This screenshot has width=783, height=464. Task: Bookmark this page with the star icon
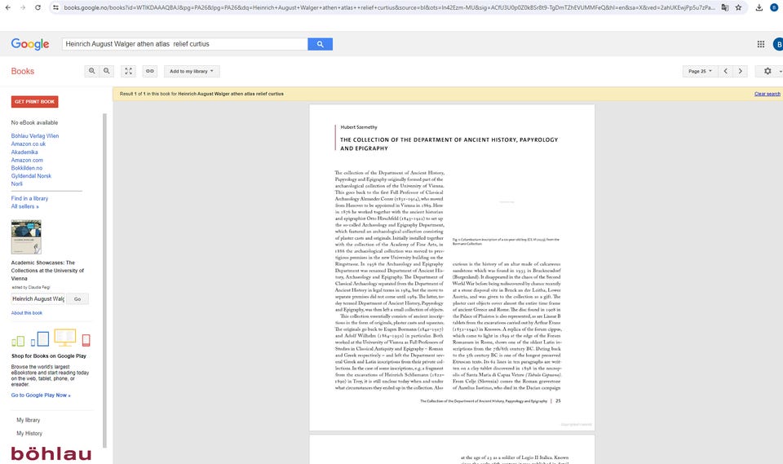click(739, 7)
